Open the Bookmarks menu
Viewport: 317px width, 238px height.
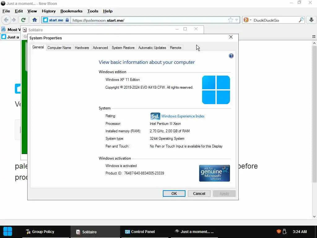tap(72, 11)
